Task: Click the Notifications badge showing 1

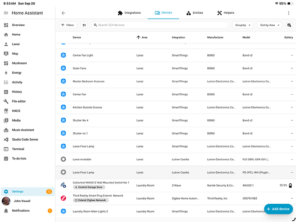Action: 50,211
